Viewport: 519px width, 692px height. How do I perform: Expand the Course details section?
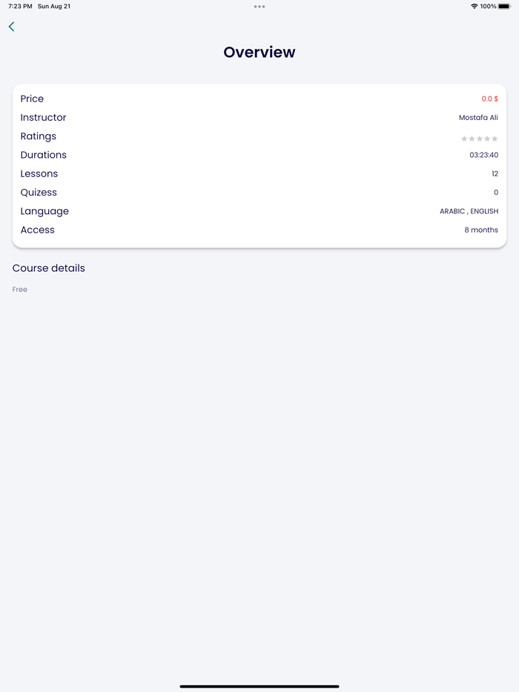[x=48, y=267]
